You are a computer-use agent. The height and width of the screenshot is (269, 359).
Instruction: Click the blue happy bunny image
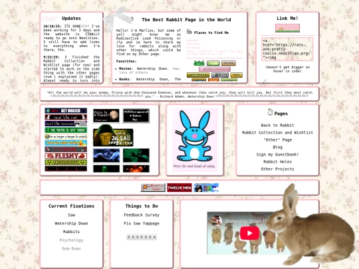pyautogui.click(x=195, y=139)
